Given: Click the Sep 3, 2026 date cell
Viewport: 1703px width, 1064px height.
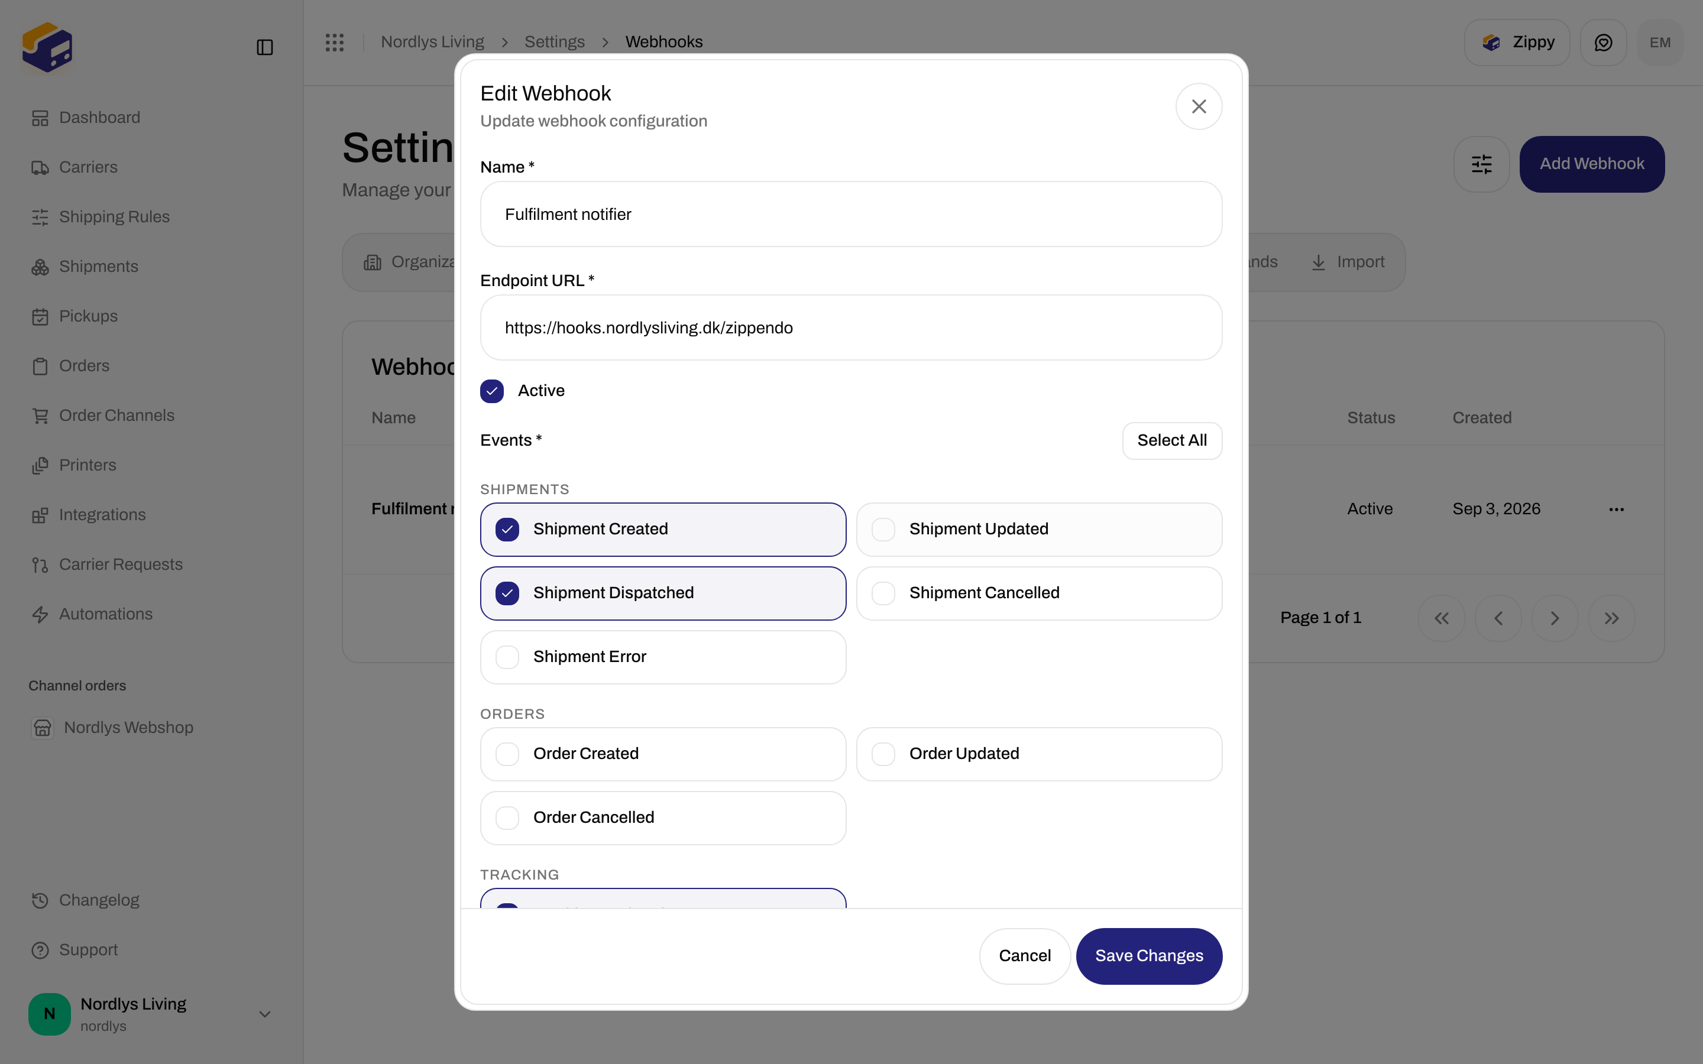Looking at the screenshot, I should tap(1496, 509).
